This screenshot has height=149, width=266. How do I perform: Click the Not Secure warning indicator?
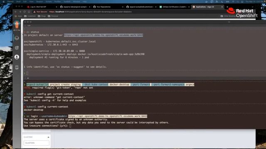(x=40, y=12)
